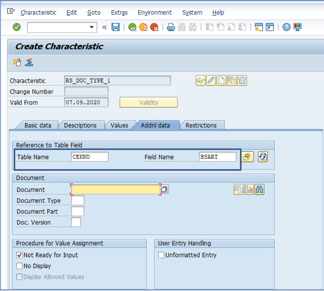Click the Field Name field BSART
This screenshot has width=324, height=291.
click(x=218, y=157)
